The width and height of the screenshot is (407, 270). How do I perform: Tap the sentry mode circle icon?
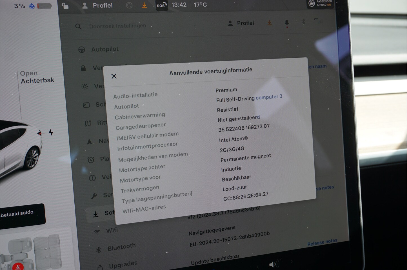pos(129,5)
